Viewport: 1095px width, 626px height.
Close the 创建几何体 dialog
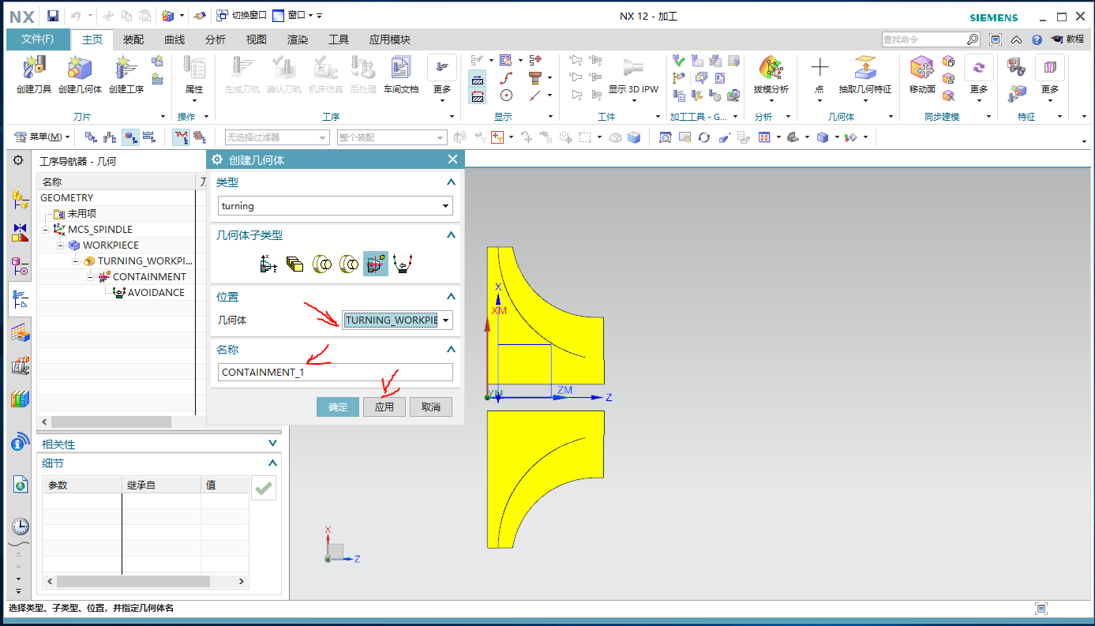pyautogui.click(x=452, y=159)
